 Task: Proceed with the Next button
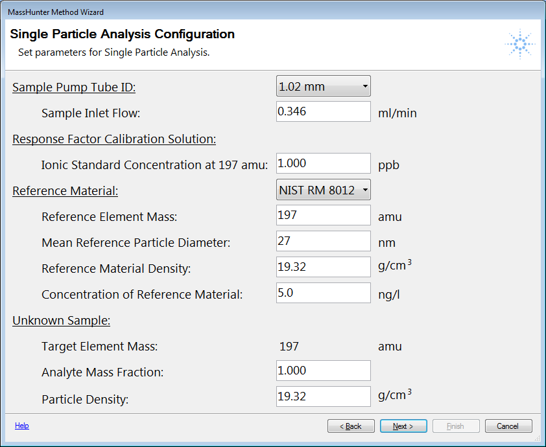point(403,426)
